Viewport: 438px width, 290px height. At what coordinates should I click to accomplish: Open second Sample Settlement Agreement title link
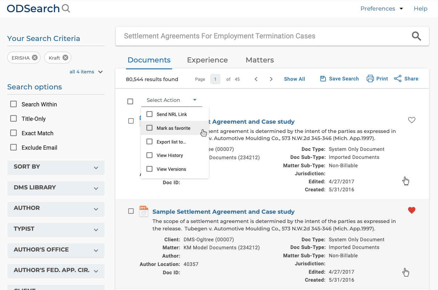[223, 212]
